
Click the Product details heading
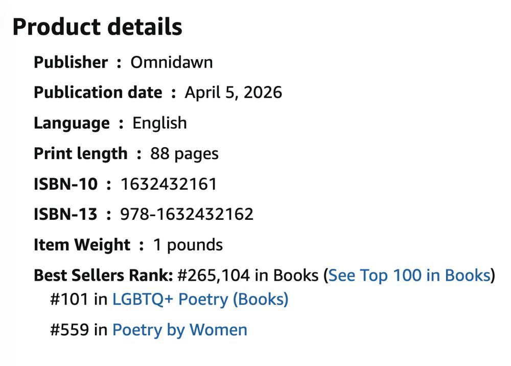point(97,27)
